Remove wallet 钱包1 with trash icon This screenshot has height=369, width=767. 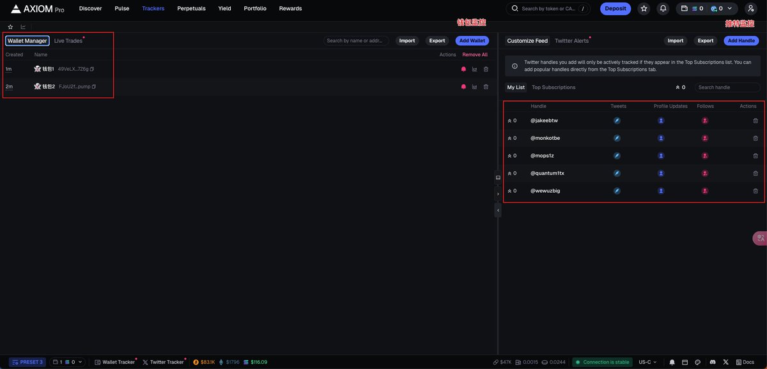pyautogui.click(x=486, y=69)
